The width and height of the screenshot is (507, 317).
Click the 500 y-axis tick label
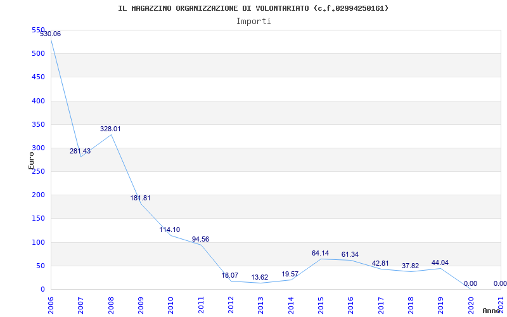coord(38,54)
